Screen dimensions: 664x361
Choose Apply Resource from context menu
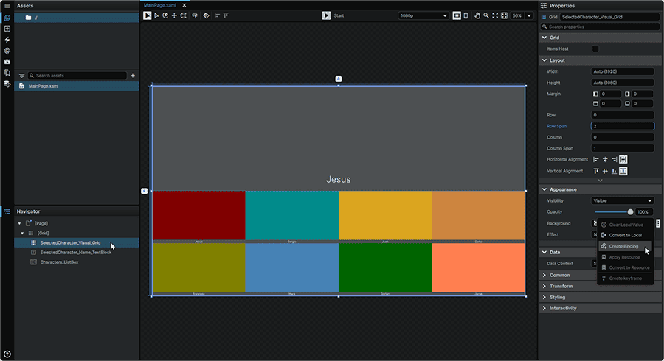(x=625, y=257)
